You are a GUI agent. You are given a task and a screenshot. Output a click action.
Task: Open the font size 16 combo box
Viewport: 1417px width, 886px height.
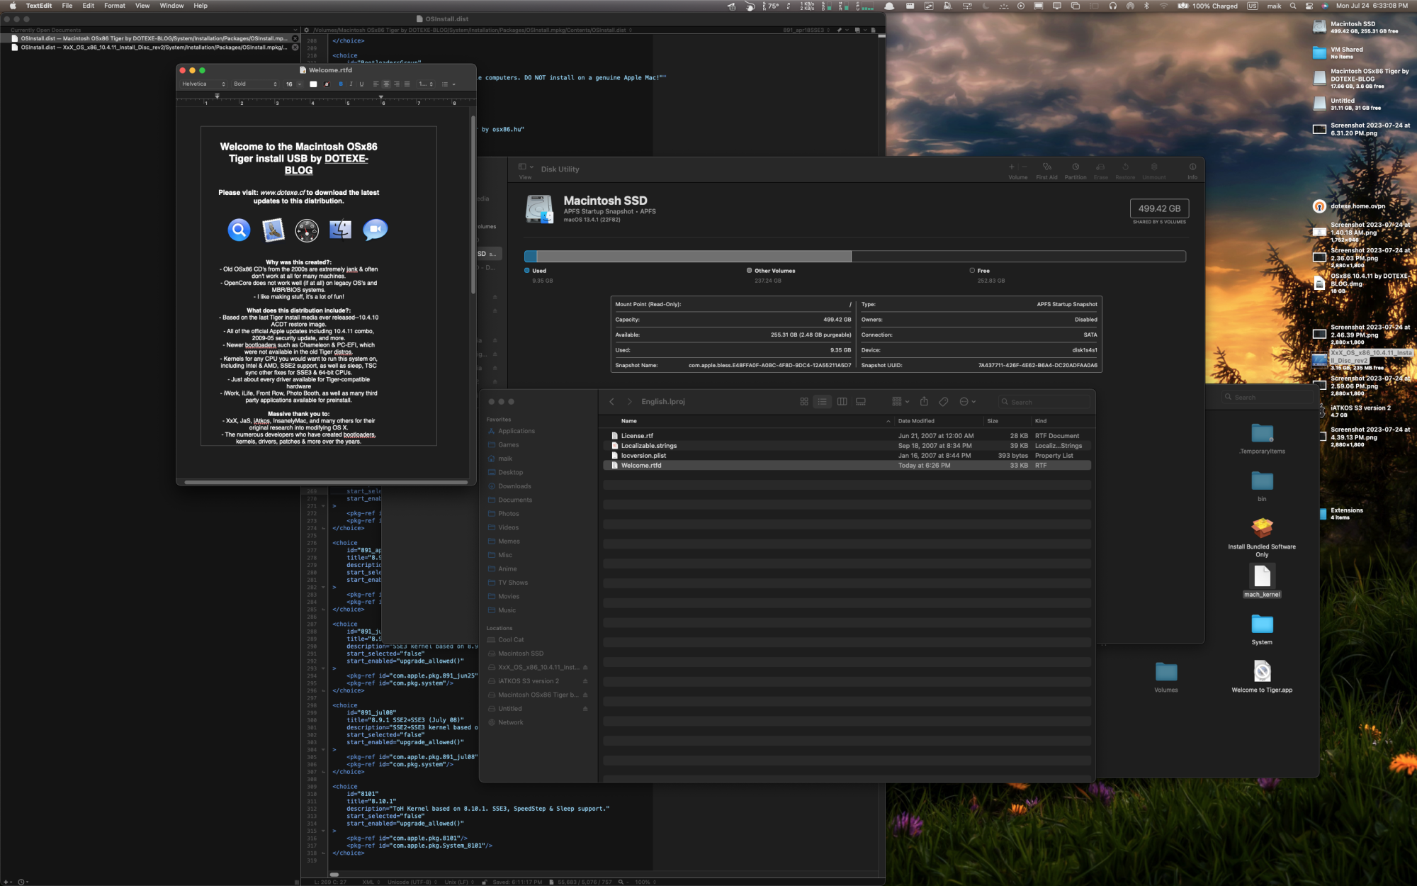point(293,84)
